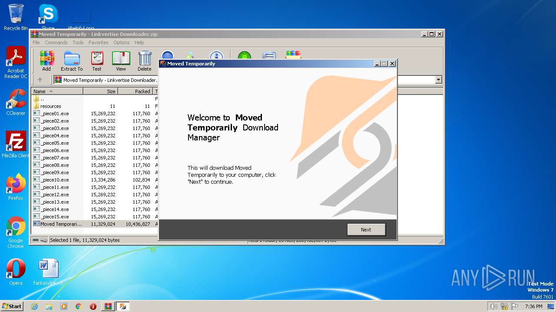Click the clock showing 7:36 PM
This screenshot has width=556, height=312.
click(533, 306)
